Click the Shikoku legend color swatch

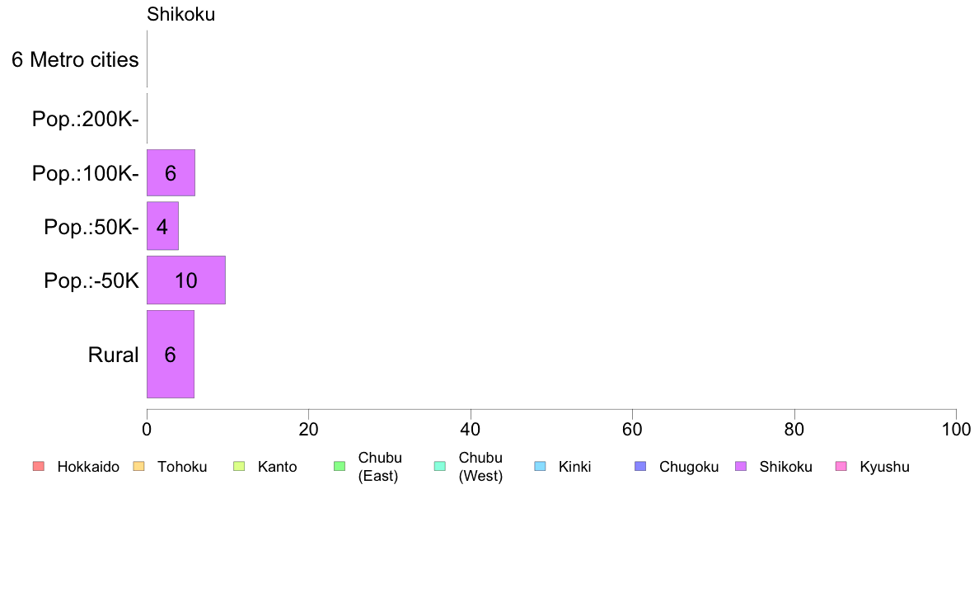(741, 467)
